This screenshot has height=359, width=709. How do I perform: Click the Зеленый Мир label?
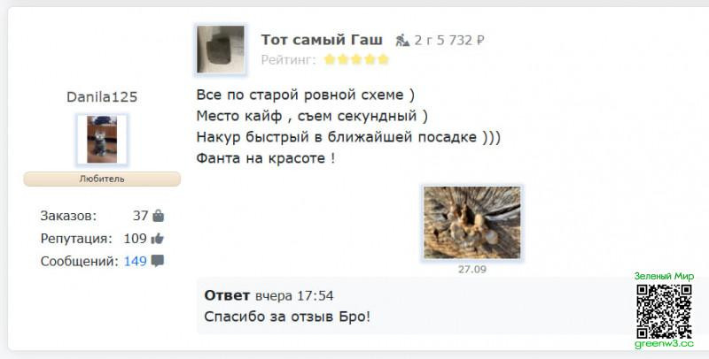[x=664, y=276]
